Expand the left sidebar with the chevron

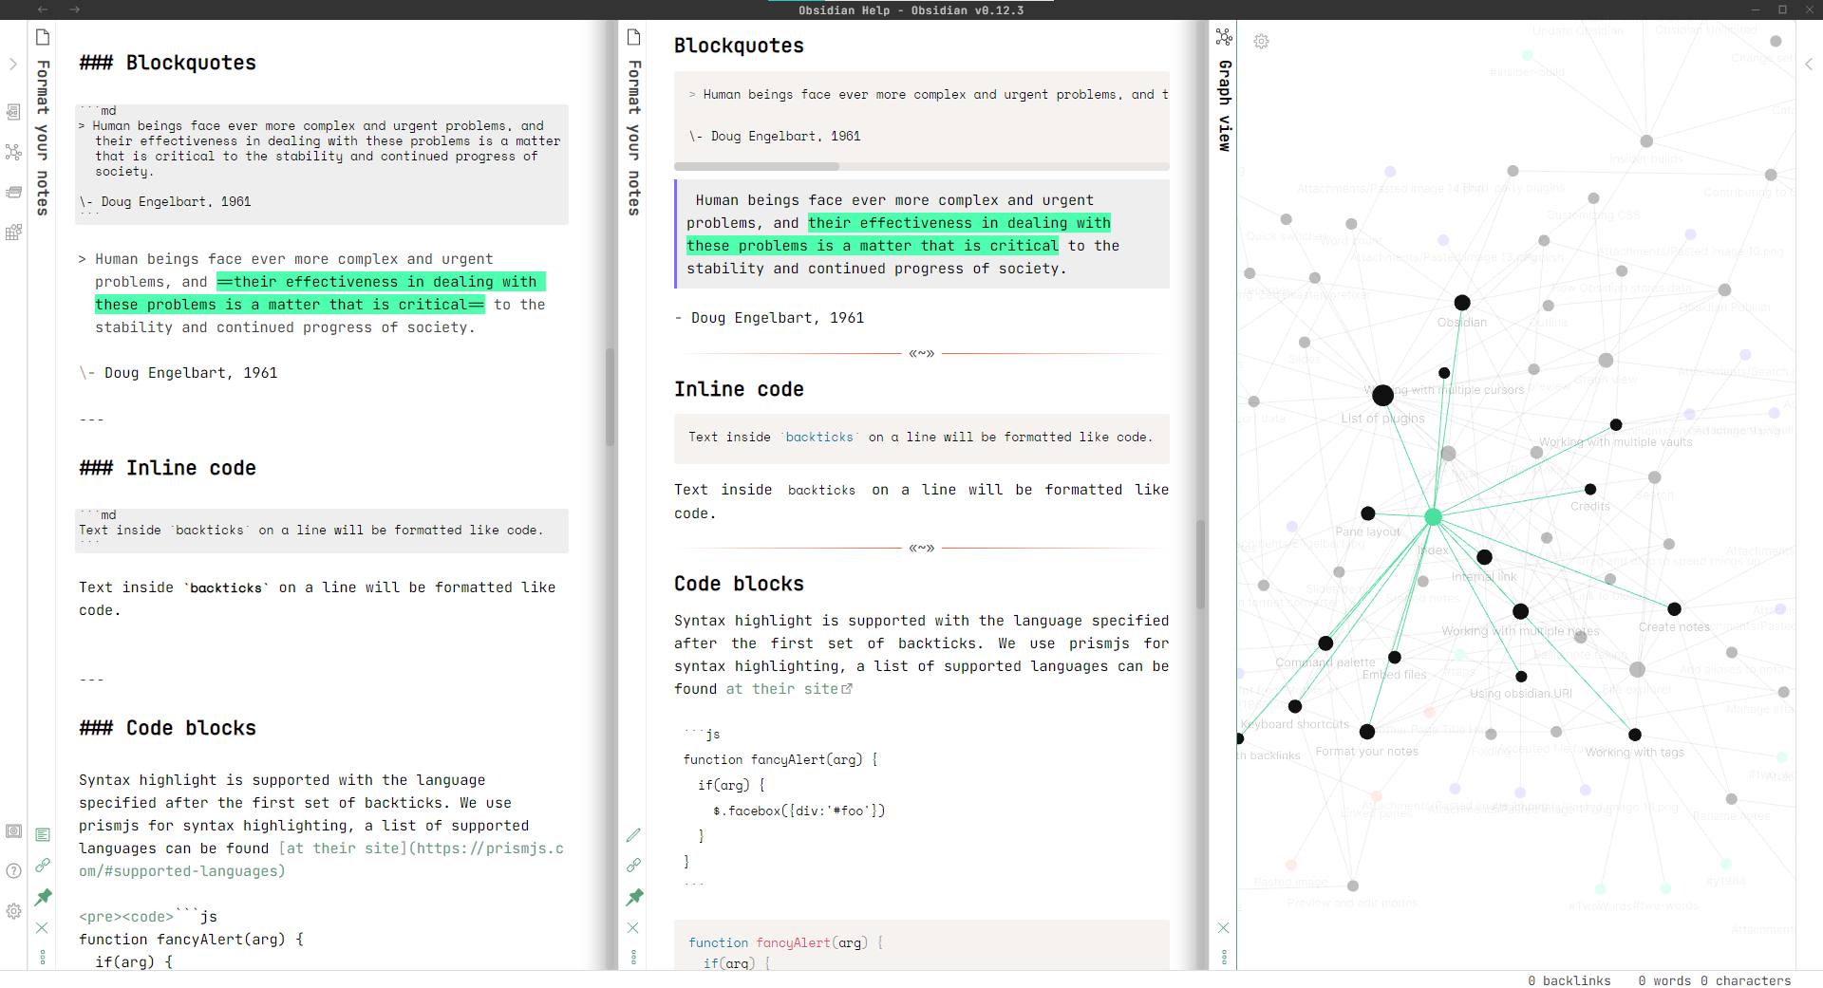point(13,65)
